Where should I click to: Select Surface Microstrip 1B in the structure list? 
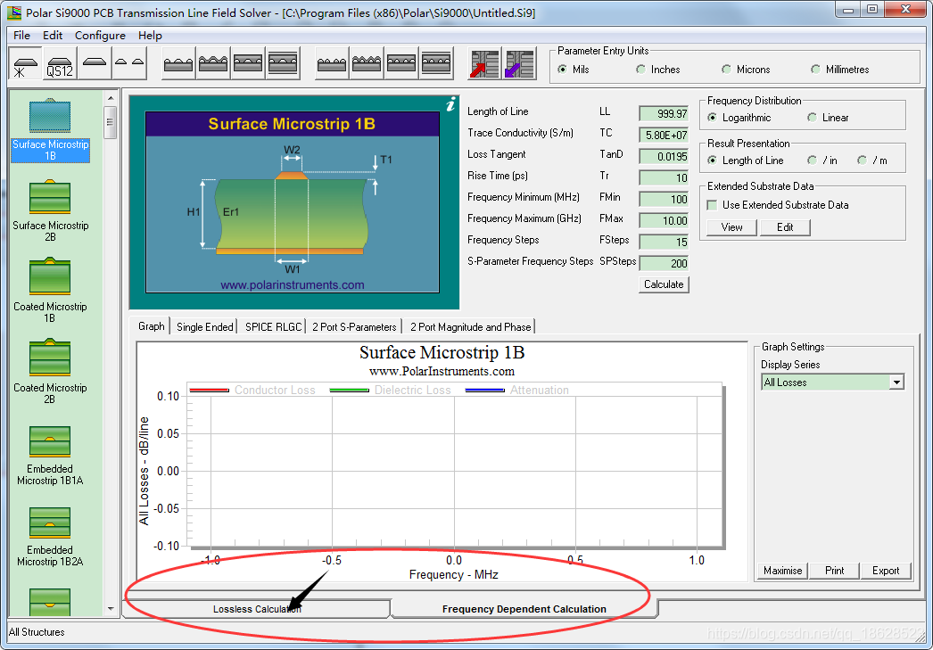pos(51,129)
